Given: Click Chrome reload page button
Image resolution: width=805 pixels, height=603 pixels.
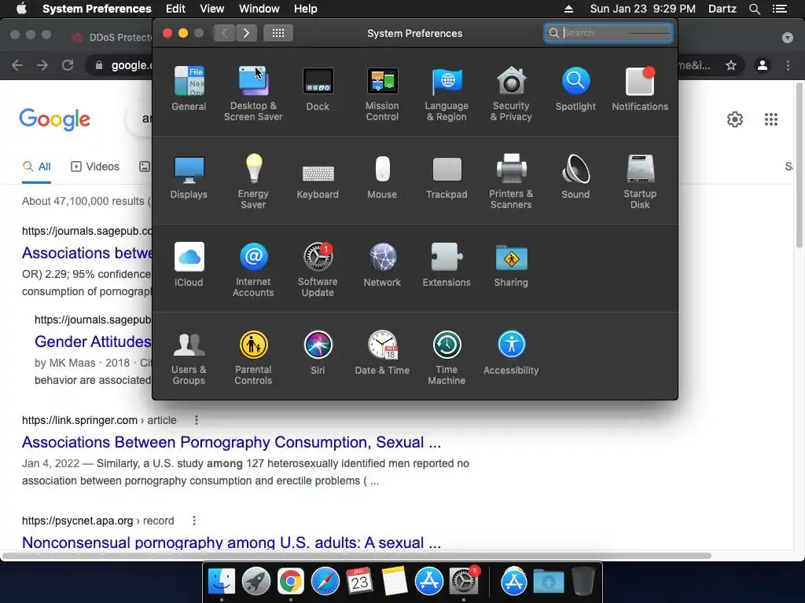Looking at the screenshot, I should (x=68, y=65).
